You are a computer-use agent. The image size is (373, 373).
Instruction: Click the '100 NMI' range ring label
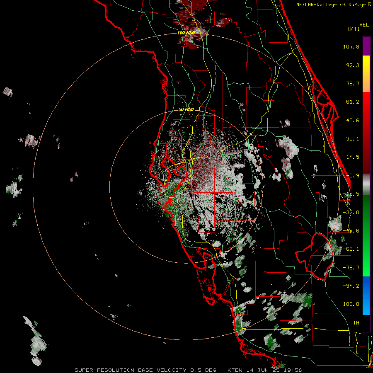[186, 33]
